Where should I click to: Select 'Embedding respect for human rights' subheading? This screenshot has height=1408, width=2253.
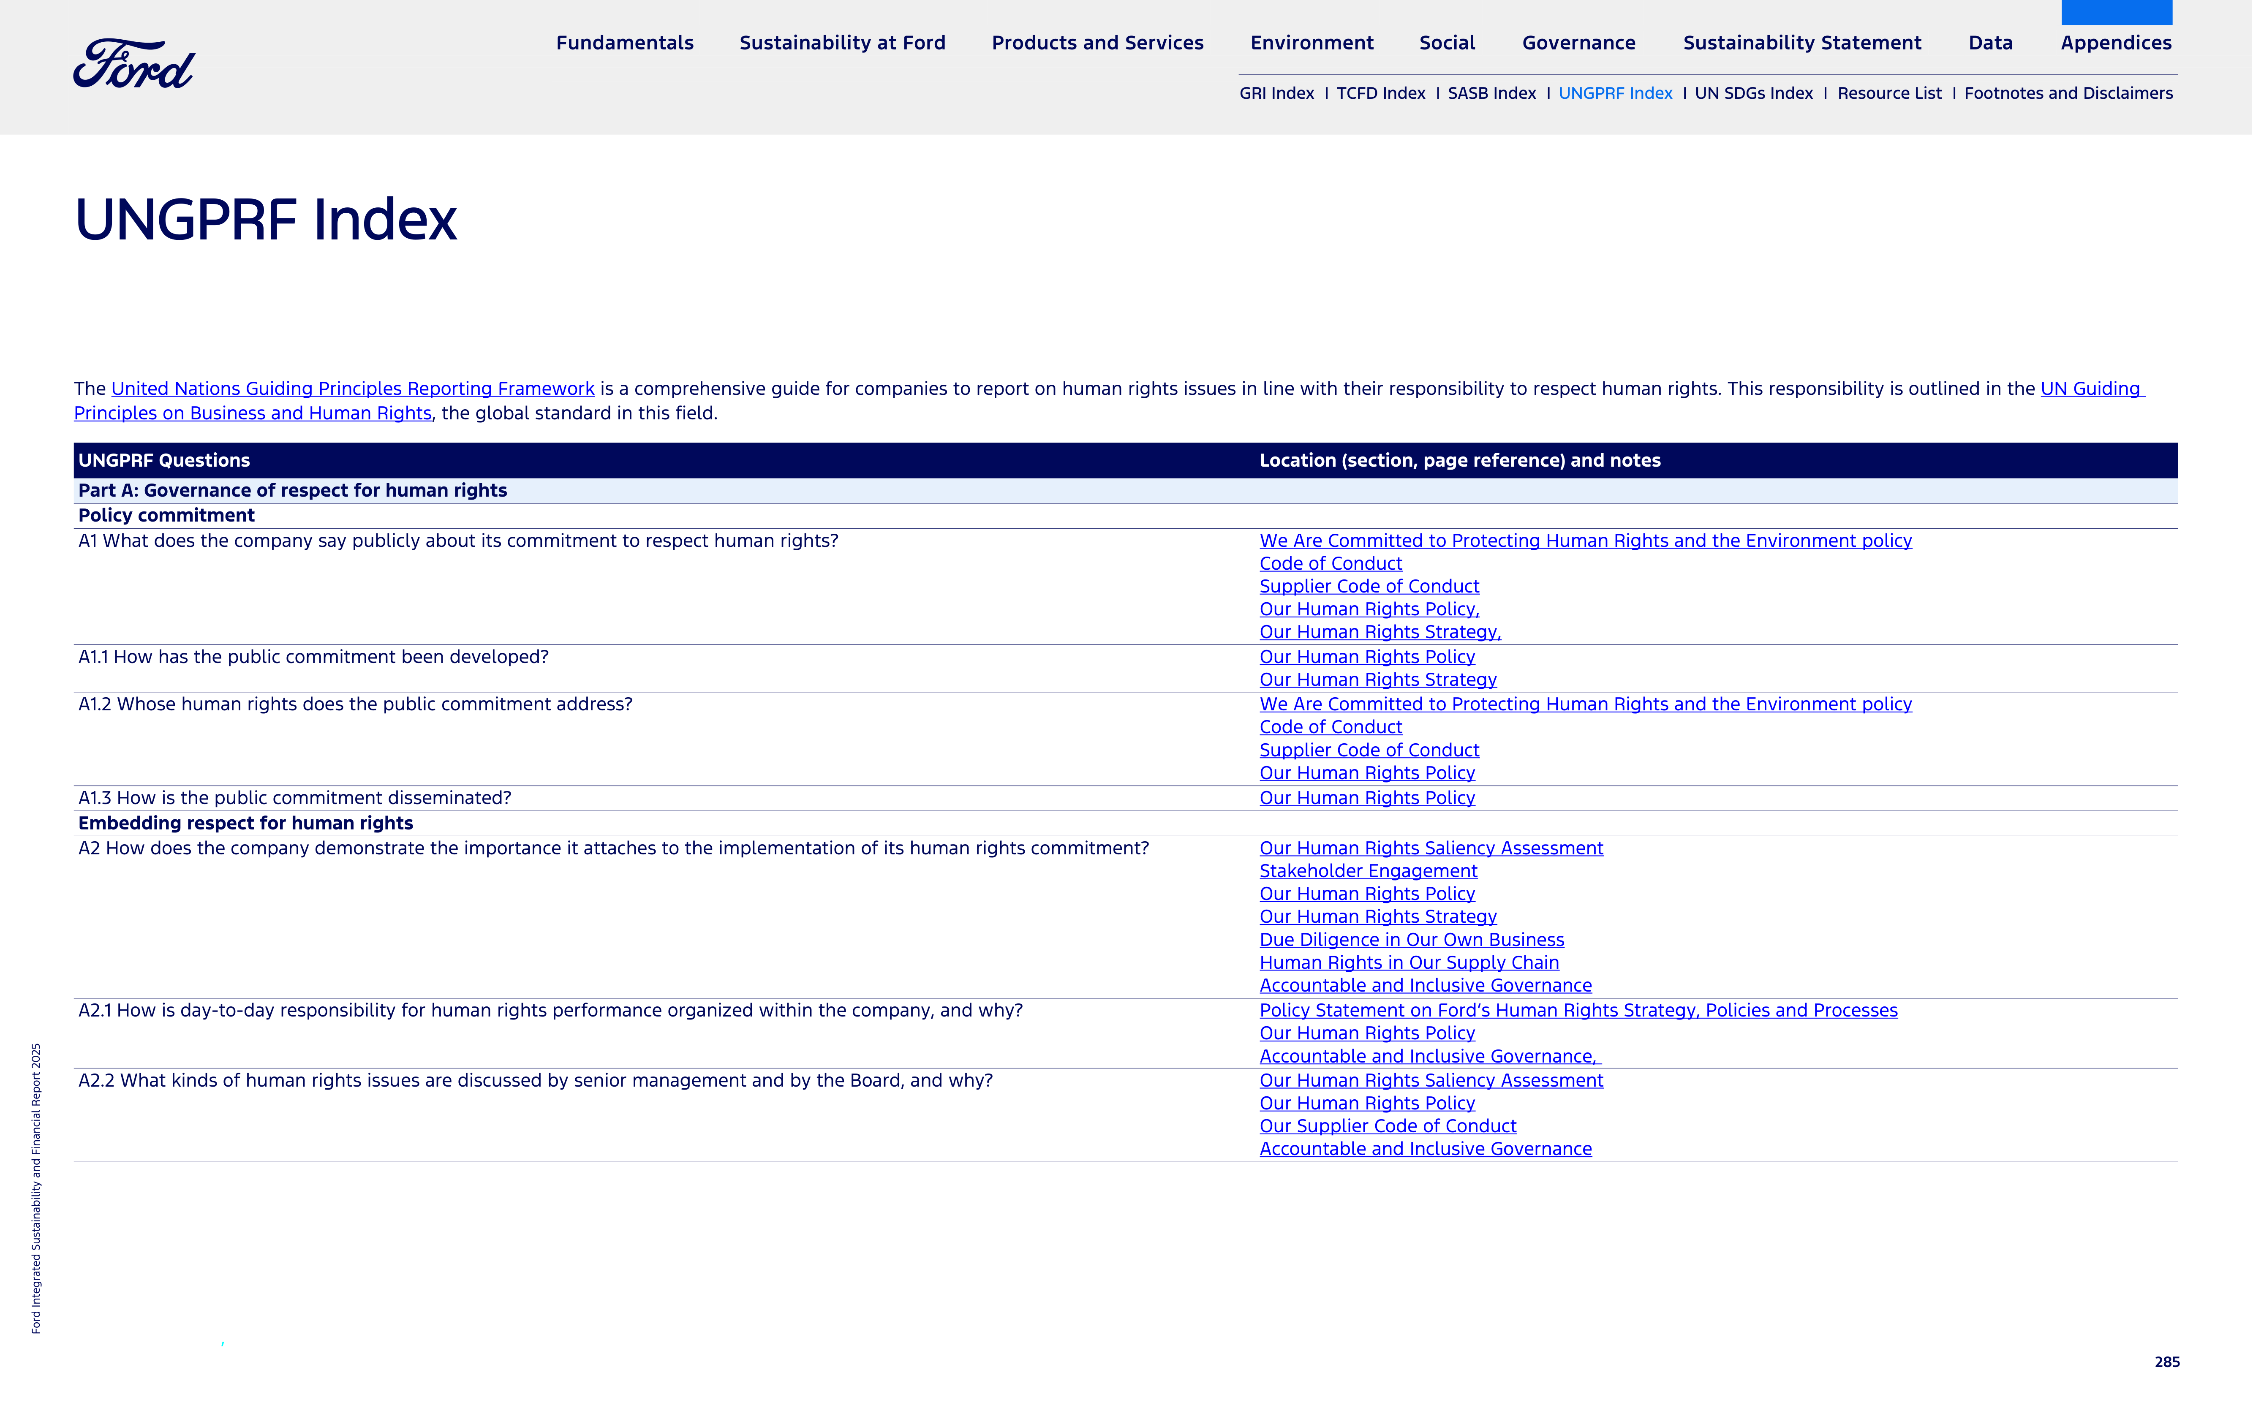click(245, 823)
